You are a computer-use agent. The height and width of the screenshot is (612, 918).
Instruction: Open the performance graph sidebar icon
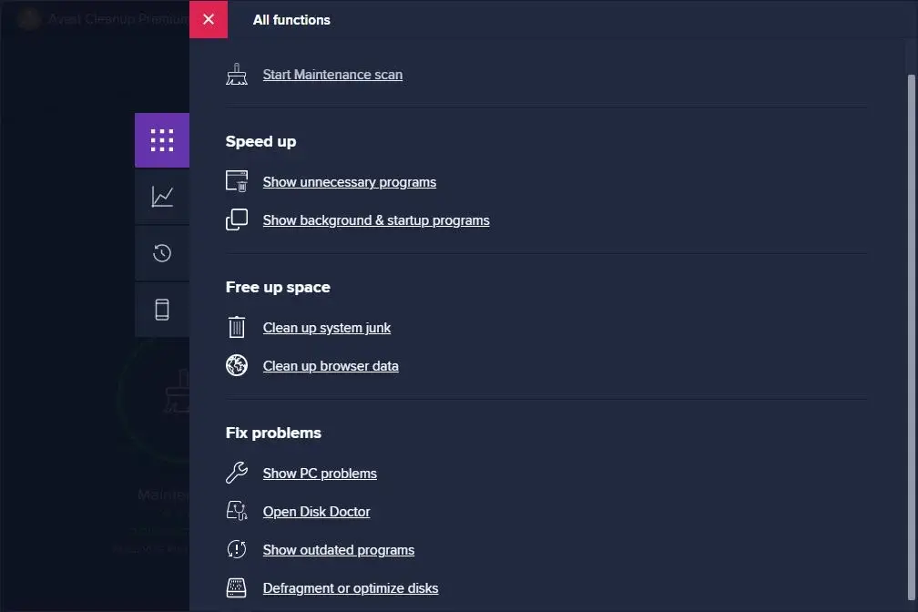[162, 197]
